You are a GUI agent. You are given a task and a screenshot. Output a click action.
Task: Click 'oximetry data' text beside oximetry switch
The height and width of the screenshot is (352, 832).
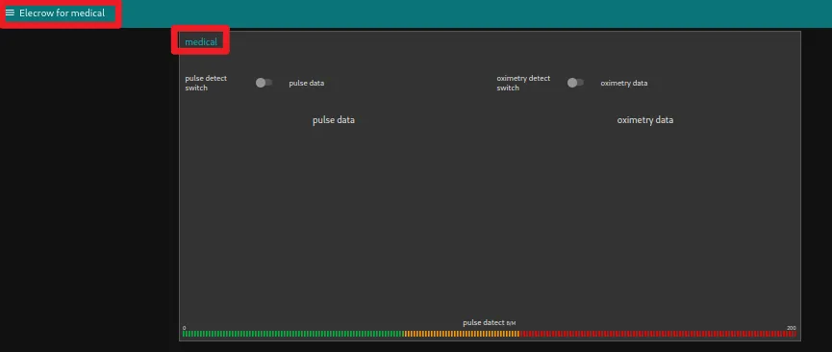pos(624,84)
